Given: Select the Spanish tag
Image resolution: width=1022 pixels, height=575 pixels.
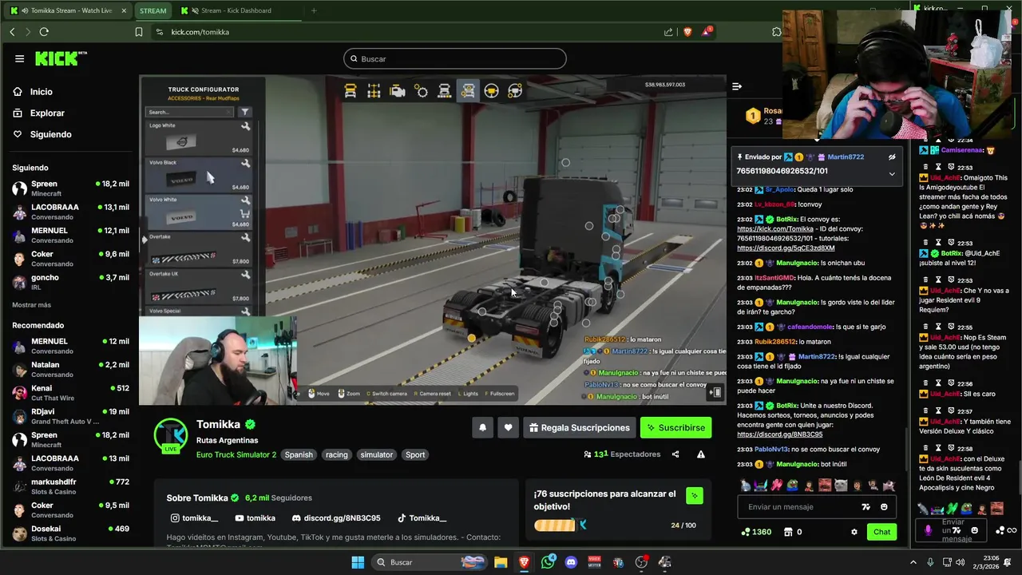Looking at the screenshot, I should coord(299,455).
